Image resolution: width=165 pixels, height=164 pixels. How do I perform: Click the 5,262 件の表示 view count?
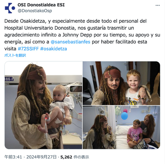point(75,157)
